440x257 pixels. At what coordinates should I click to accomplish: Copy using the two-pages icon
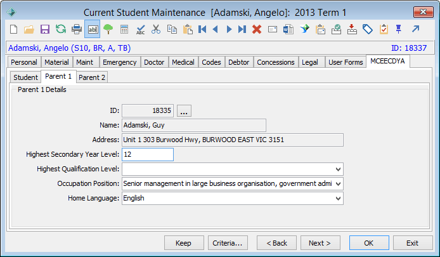point(172,29)
